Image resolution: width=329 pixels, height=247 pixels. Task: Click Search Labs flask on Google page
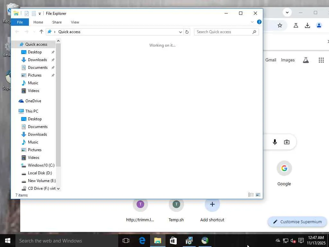click(x=306, y=60)
